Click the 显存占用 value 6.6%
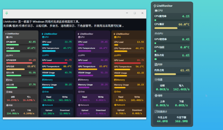223x130 pixels. 186,55
